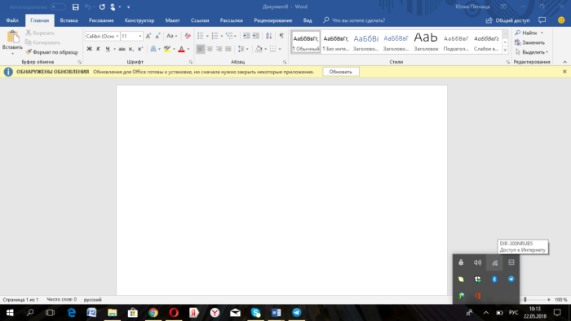Toggle underline Ч formatting
The image size is (571, 321).
pyautogui.click(x=108, y=49)
